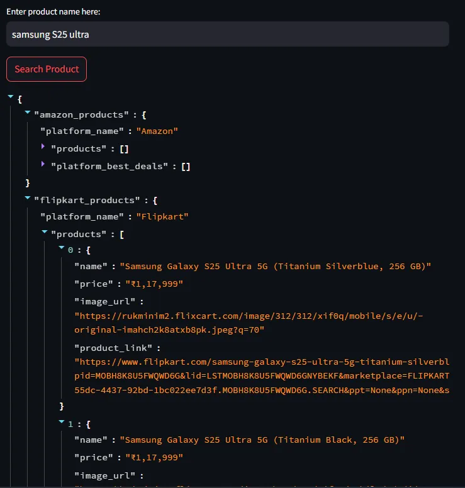Screen dimensions: 465x488
Task: Click the price value of item 0
Action: 154,284
